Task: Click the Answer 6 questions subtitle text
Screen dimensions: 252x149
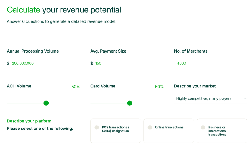Action: pyautogui.click(x=62, y=21)
